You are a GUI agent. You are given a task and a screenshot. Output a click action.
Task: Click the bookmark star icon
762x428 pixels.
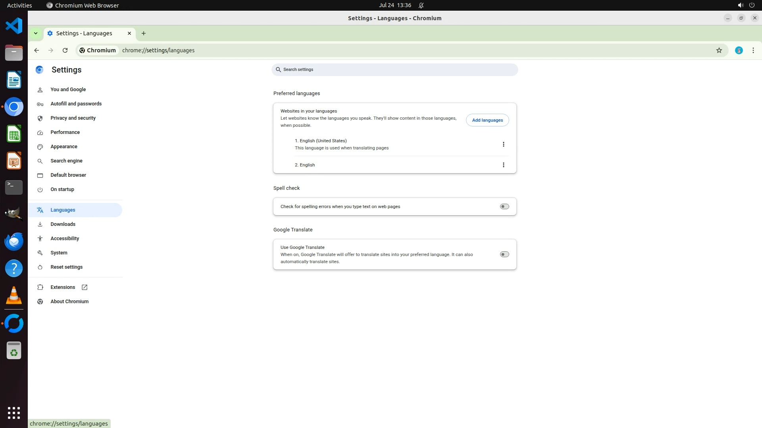click(719, 50)
